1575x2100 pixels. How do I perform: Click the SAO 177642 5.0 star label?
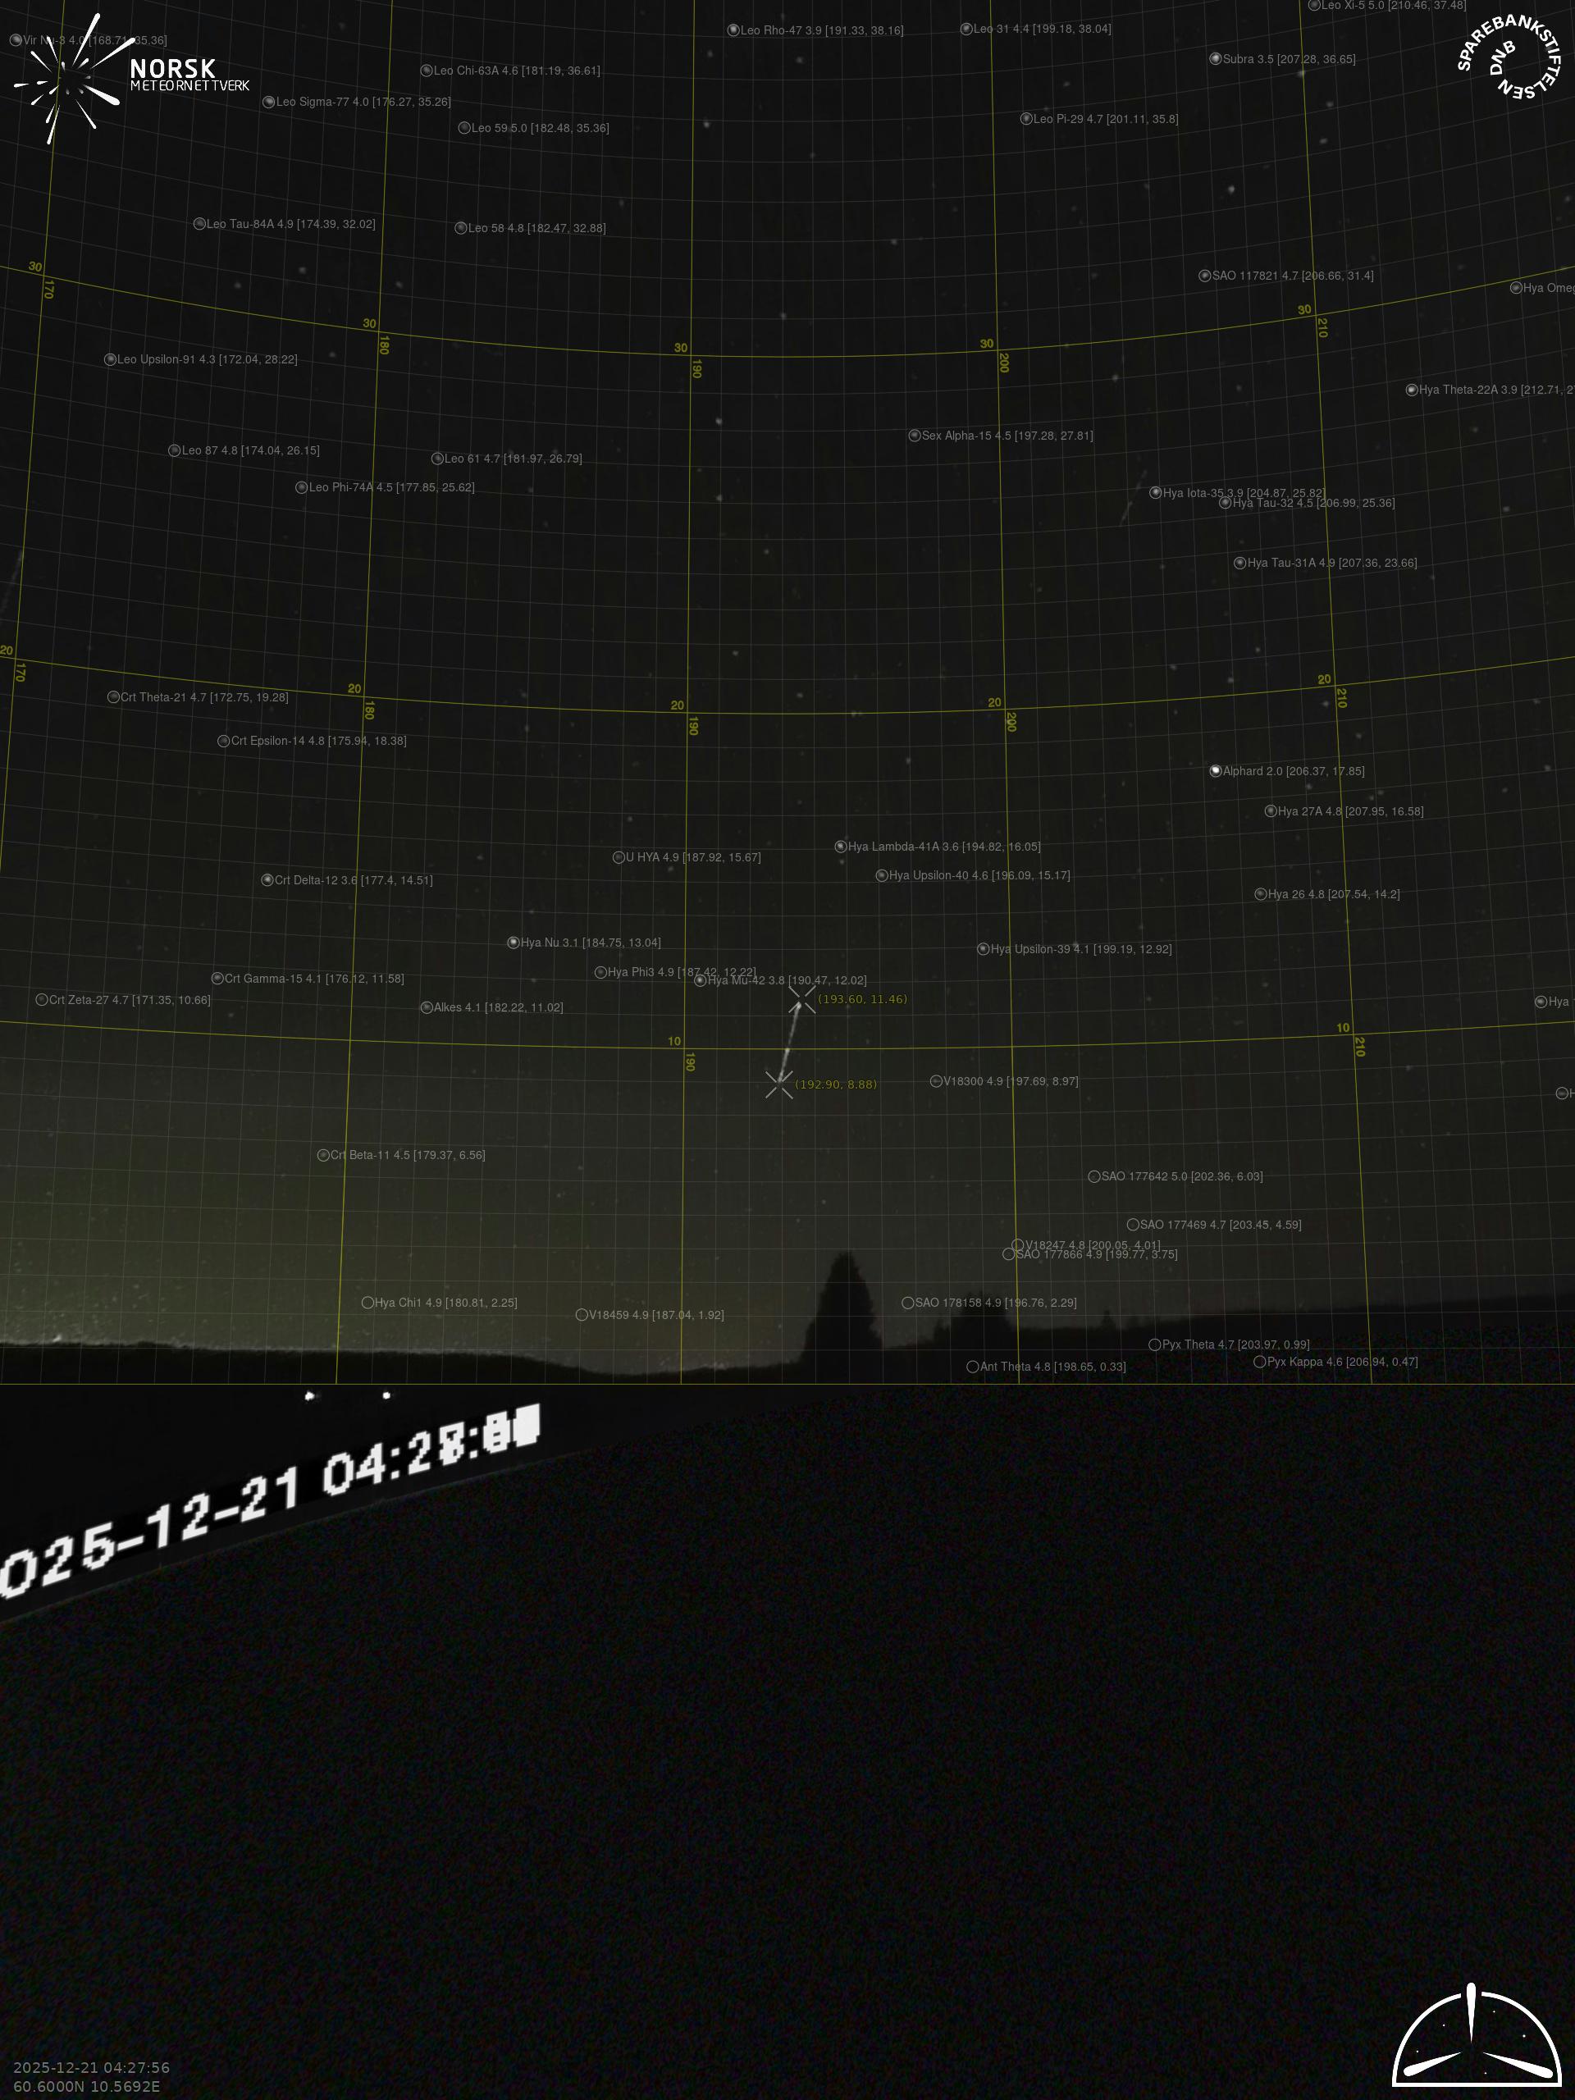click(x=1181, y=1176)
